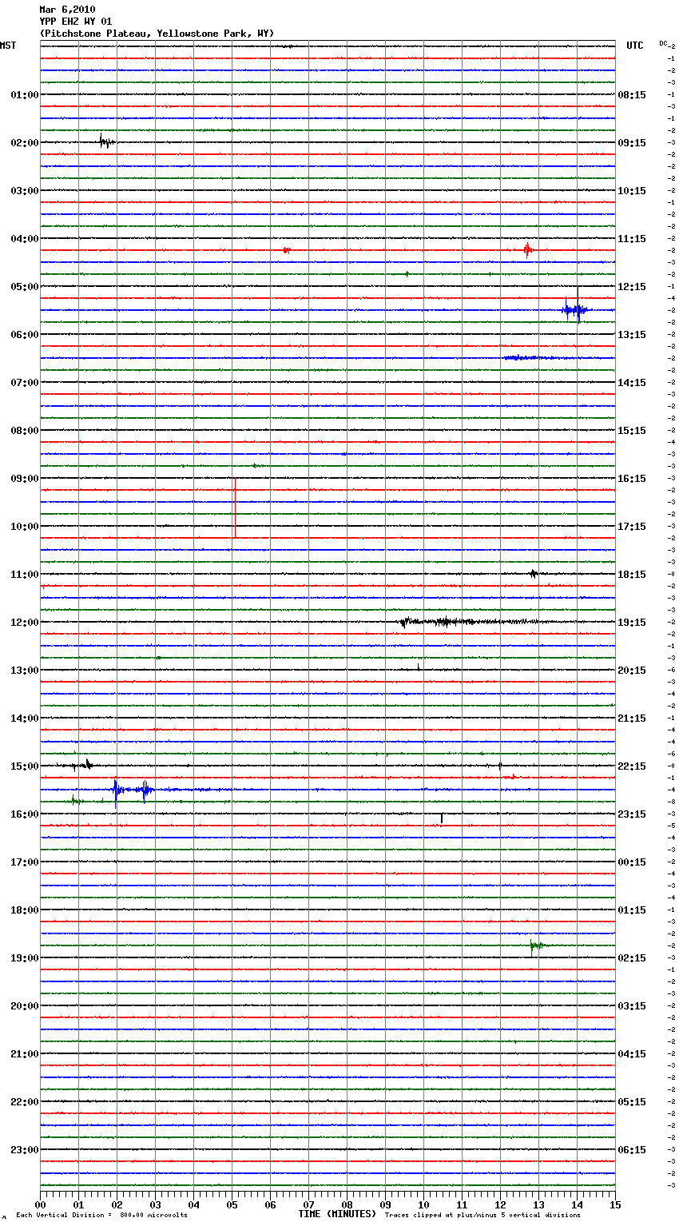
Task: Select the tall red spike near 09:00
Action: tap(235, 508)
